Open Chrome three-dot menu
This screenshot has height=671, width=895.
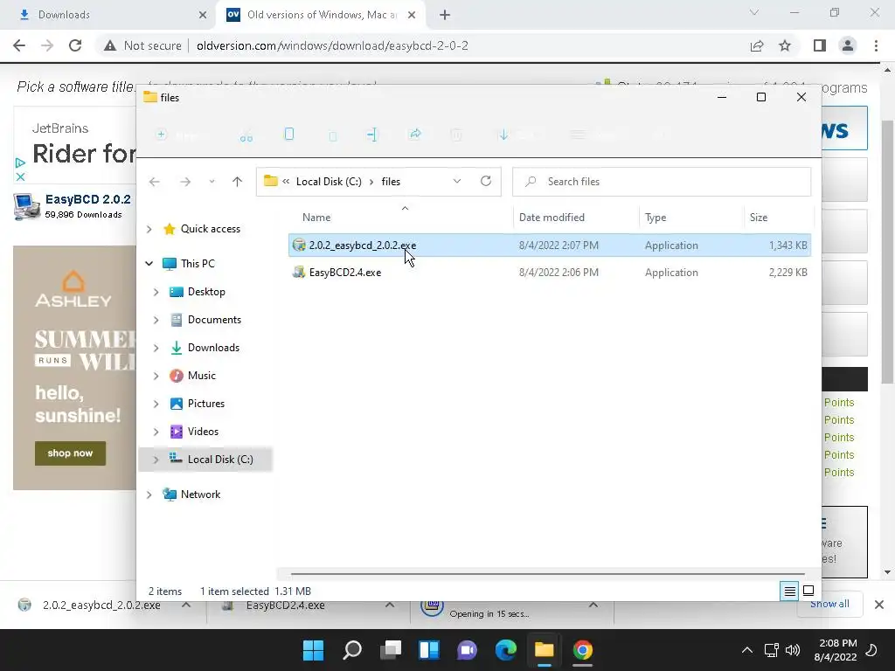click(876, 45)
